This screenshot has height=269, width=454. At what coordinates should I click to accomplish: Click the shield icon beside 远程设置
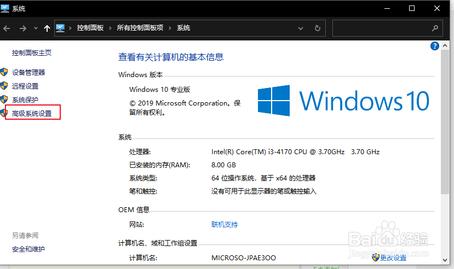tap(4, 86)
